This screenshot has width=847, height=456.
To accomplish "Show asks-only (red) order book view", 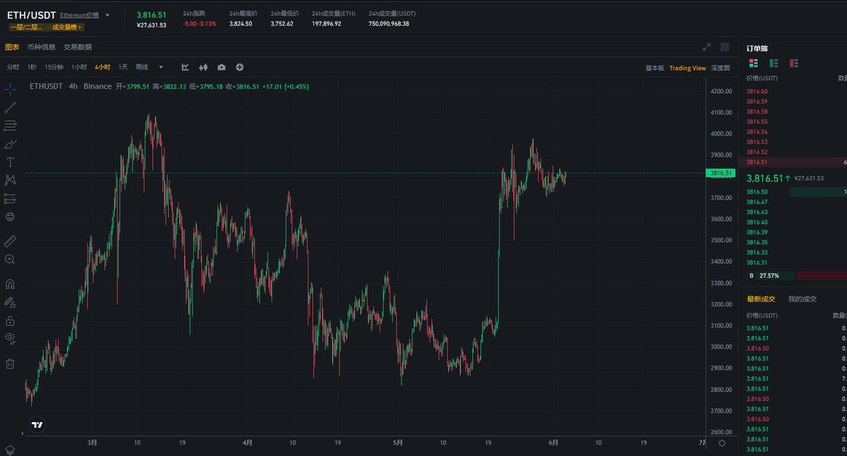I will [x=794, y=63].
